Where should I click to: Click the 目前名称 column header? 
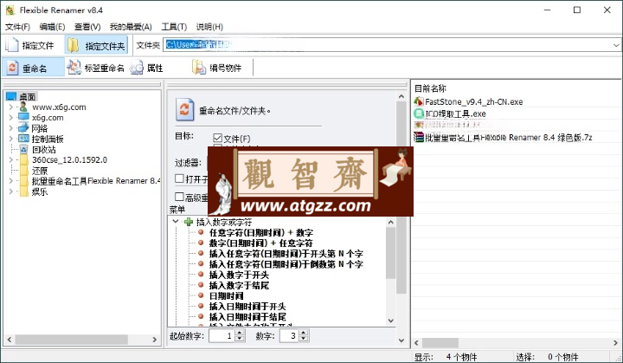point(430,88)
